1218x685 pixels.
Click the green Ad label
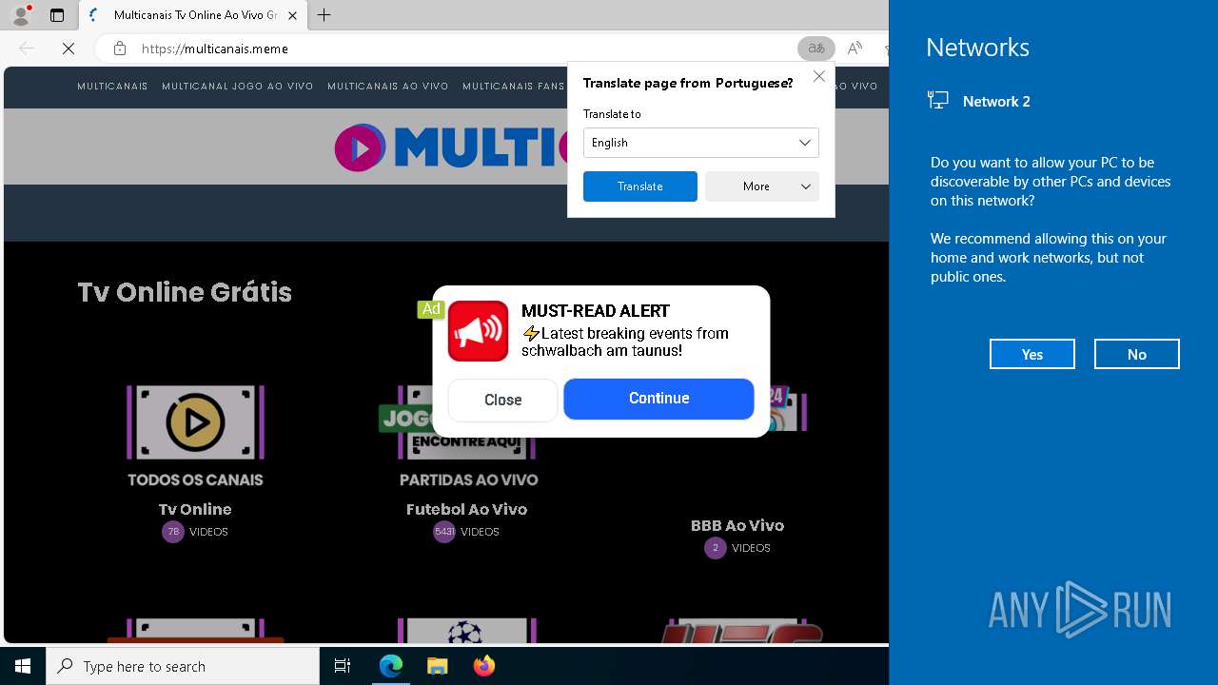click(431, 309)
